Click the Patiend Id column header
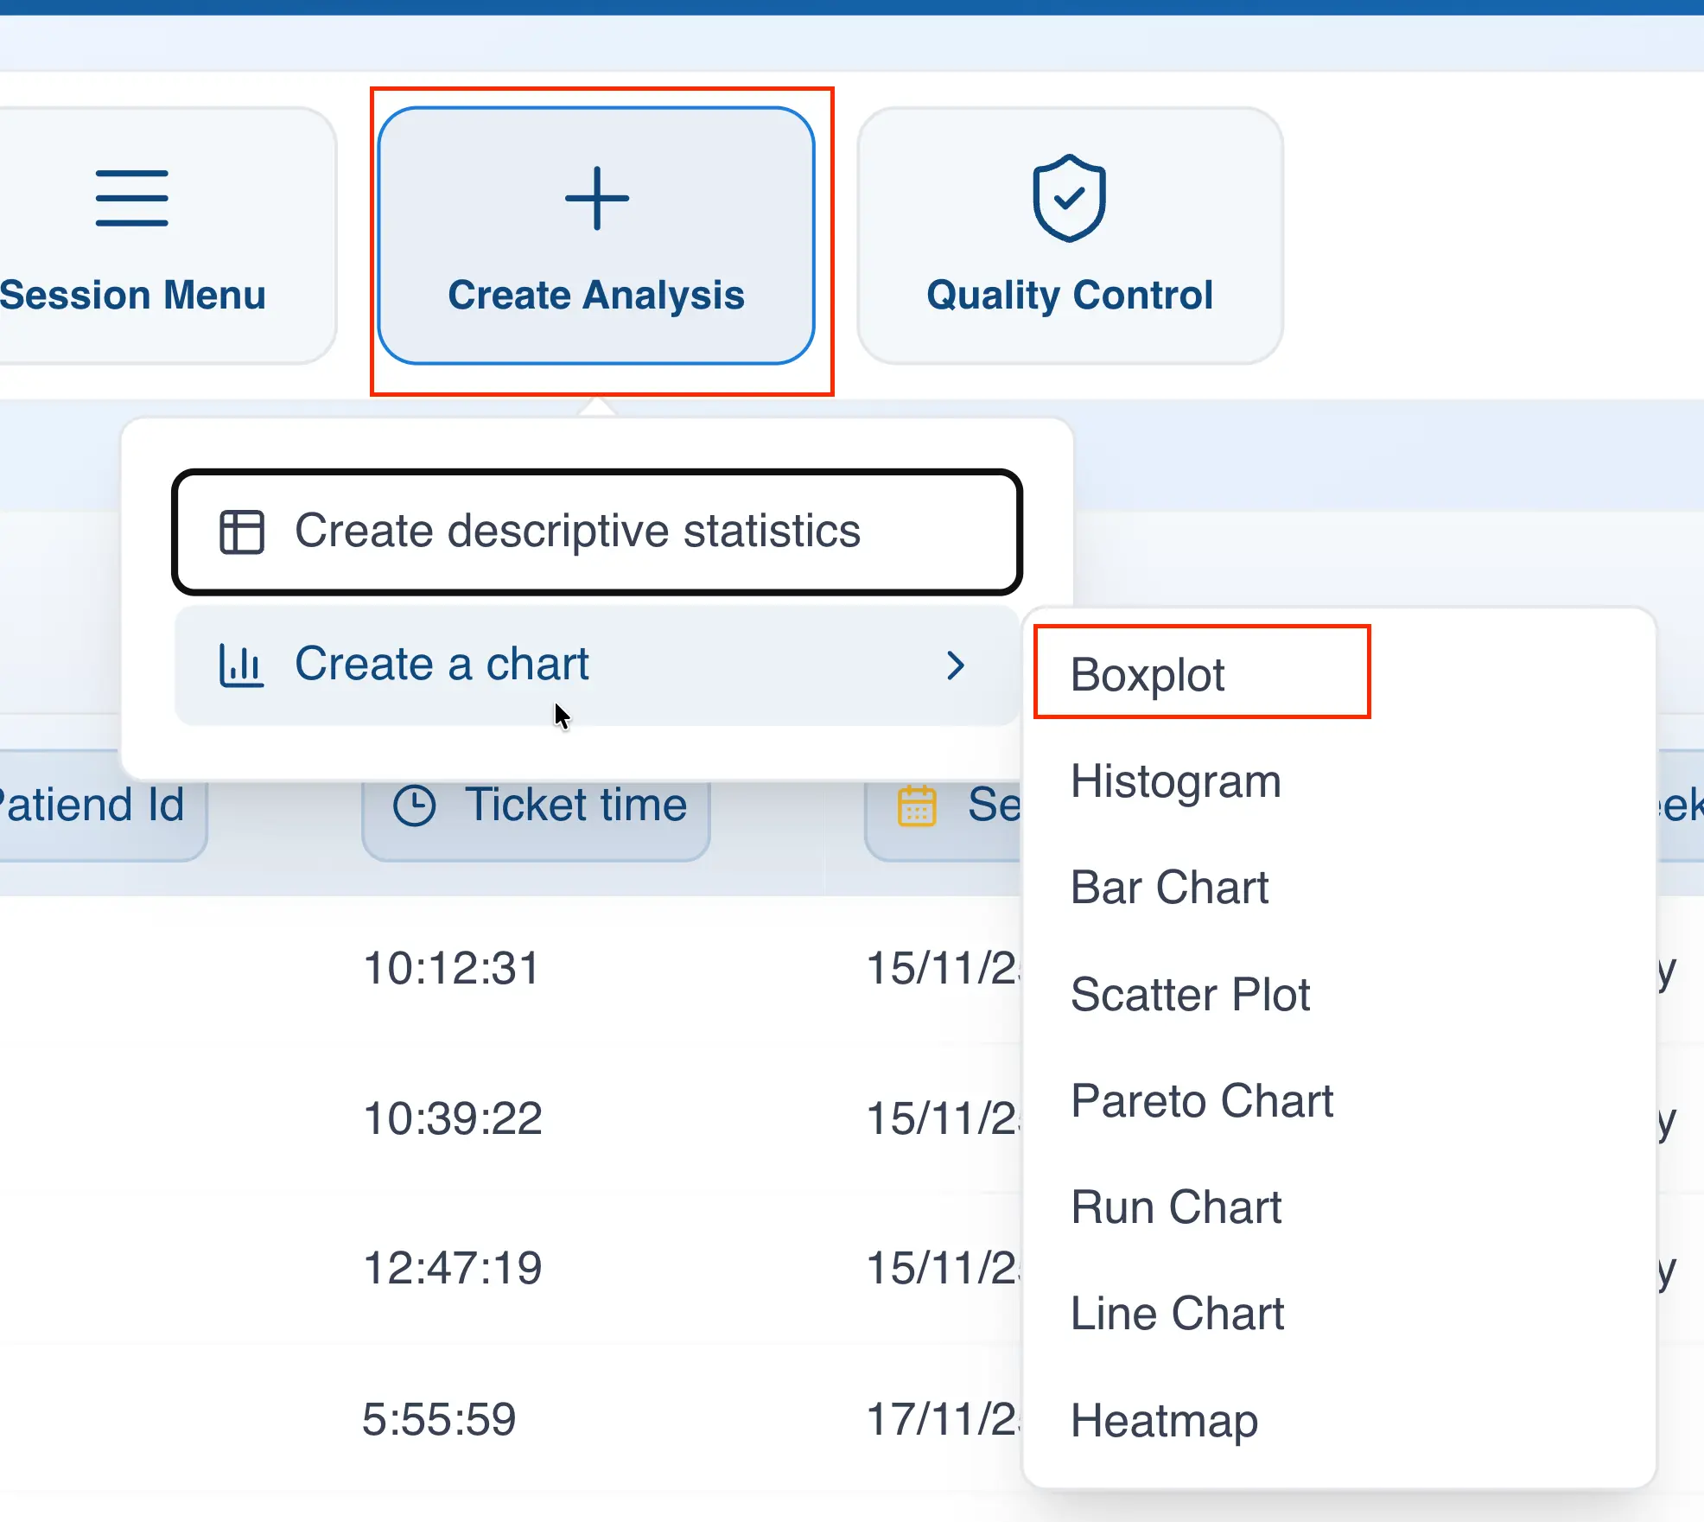The image size is (1704, 1522). pos(91,804)
